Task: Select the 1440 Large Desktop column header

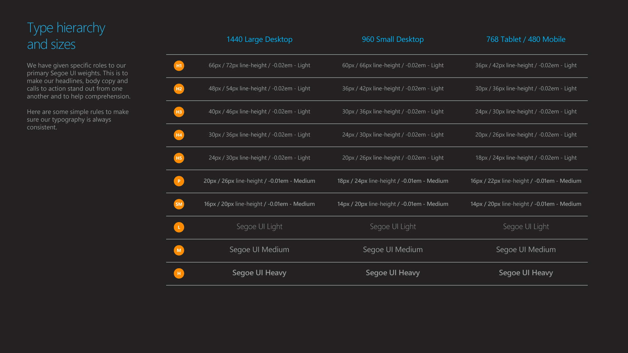Action: pos(259,39)
